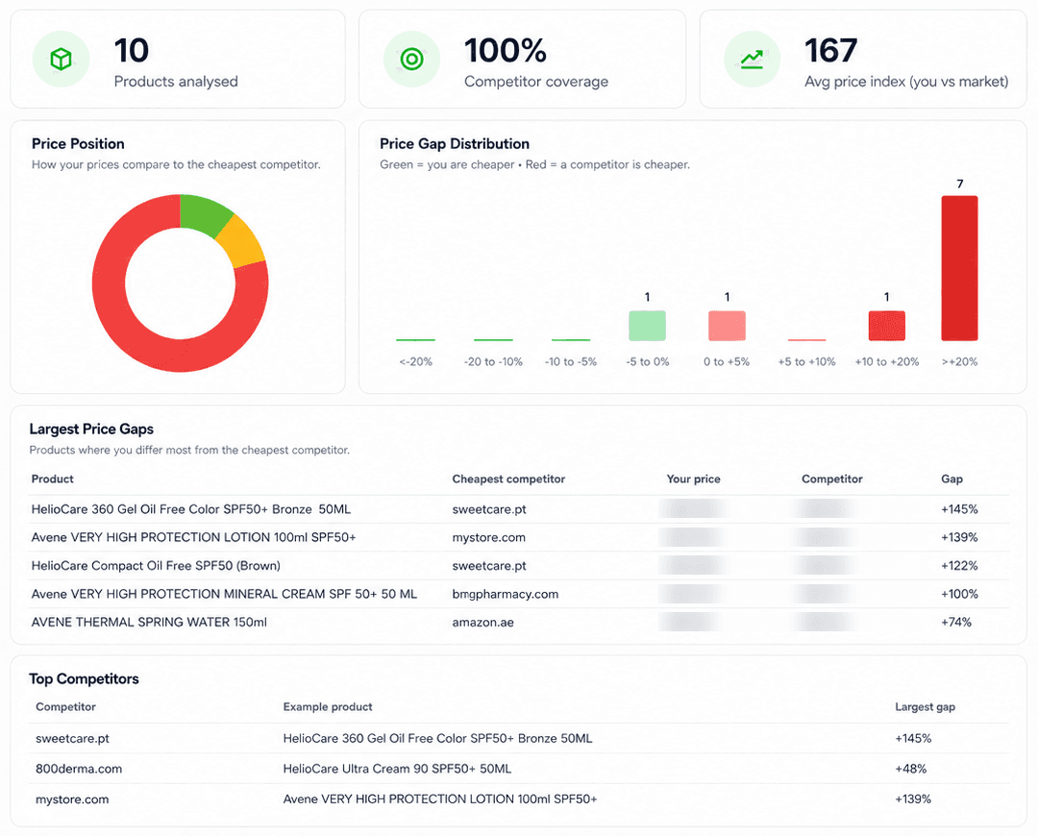Screen dimensions: 1038x836
Task: Click the Products analysed cube icon
Action: click(x=61, y=59)
